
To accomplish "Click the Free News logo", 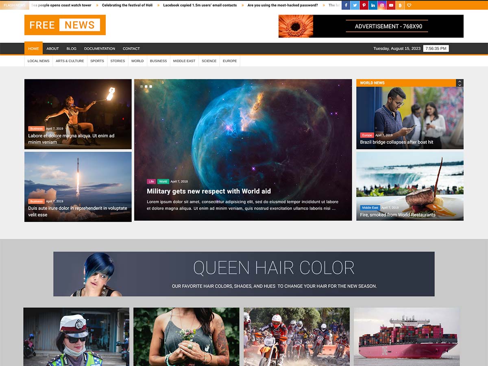I will click(x=65, y=25).
